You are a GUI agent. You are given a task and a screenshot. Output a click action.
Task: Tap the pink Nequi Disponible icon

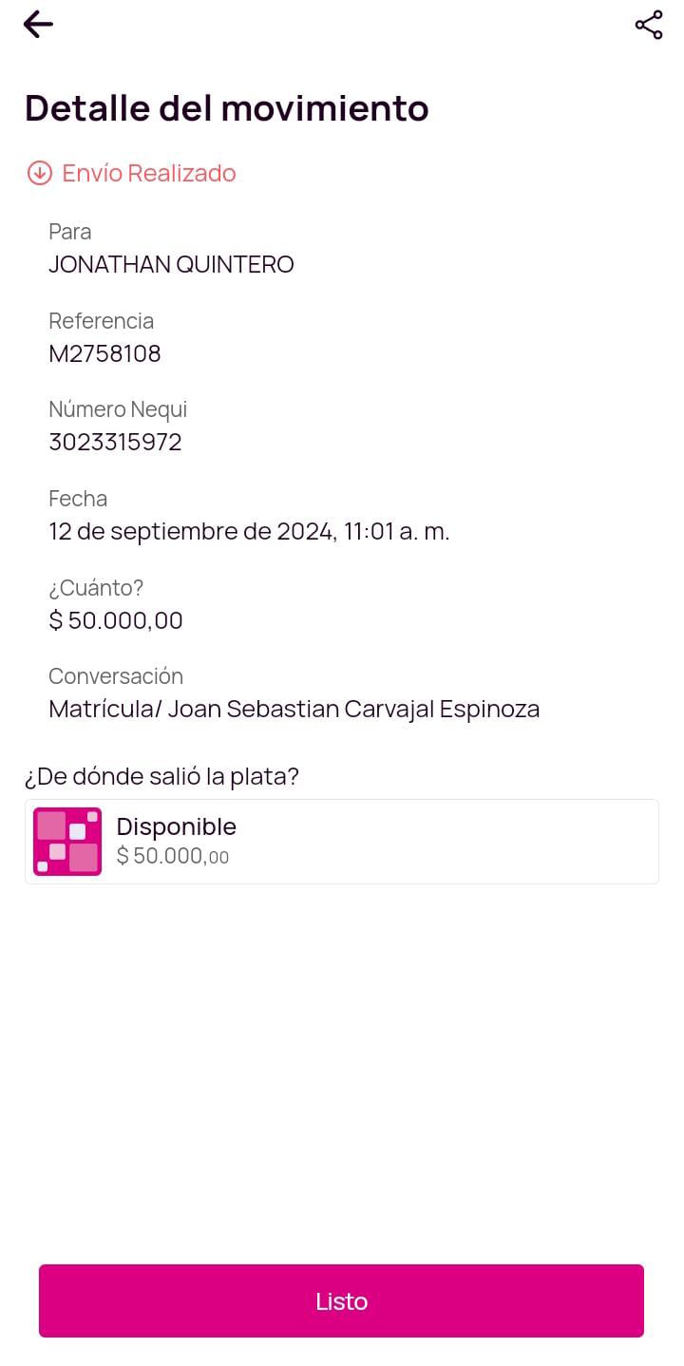pos(67,842)
